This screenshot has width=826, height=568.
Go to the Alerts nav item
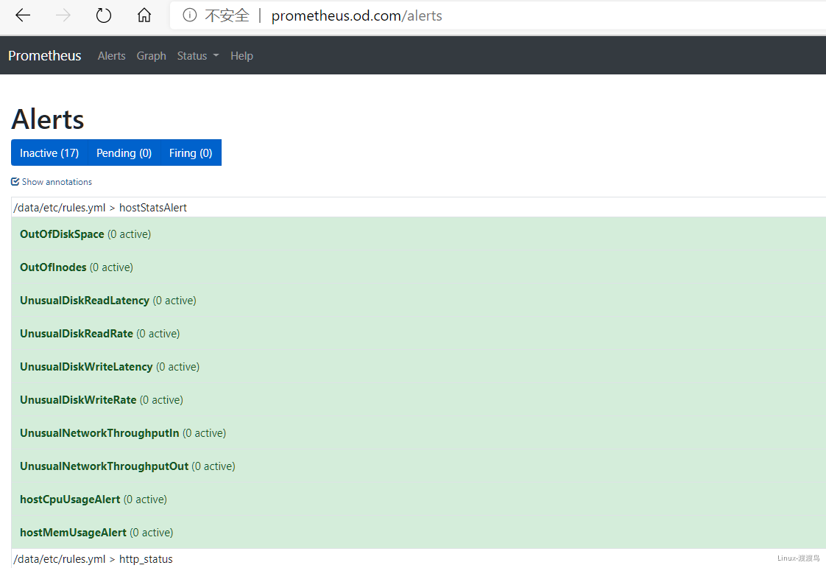point(112,56)
